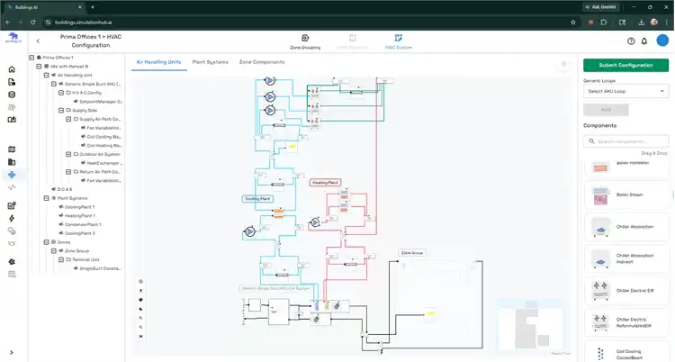
Task: Click the Heating Plant label on the diagram
Action: click(x=326, y=183)
